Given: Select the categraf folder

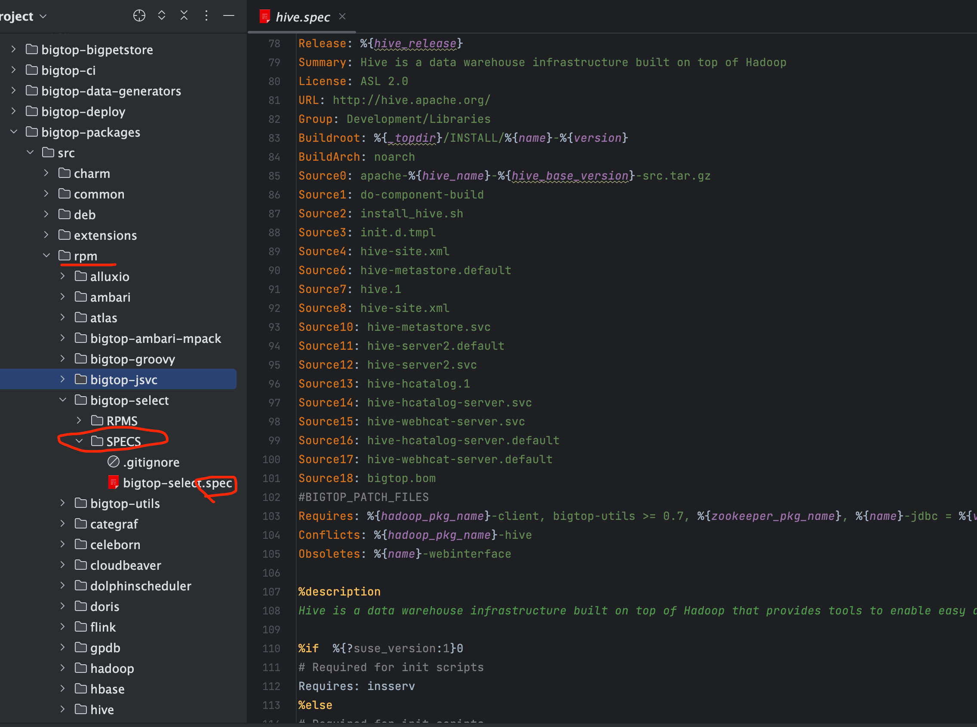Looking at the screenshot, I should click(x=114, y=524).
